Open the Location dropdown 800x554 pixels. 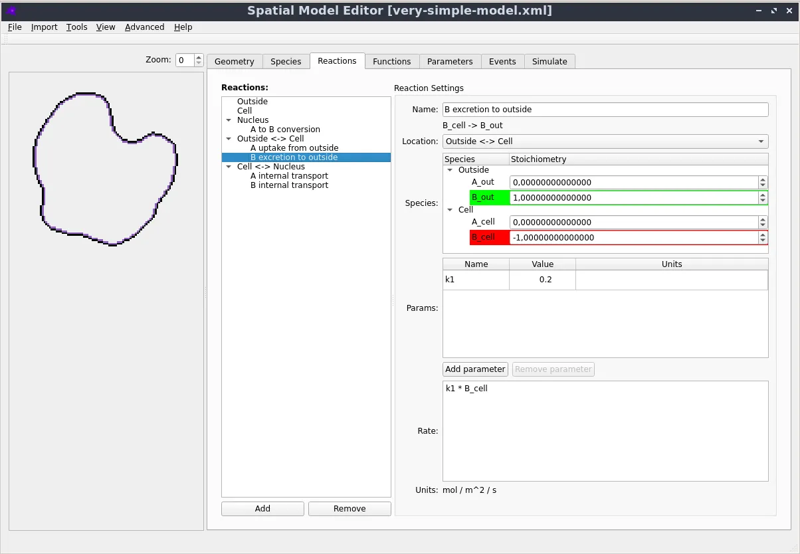point(605,141)
